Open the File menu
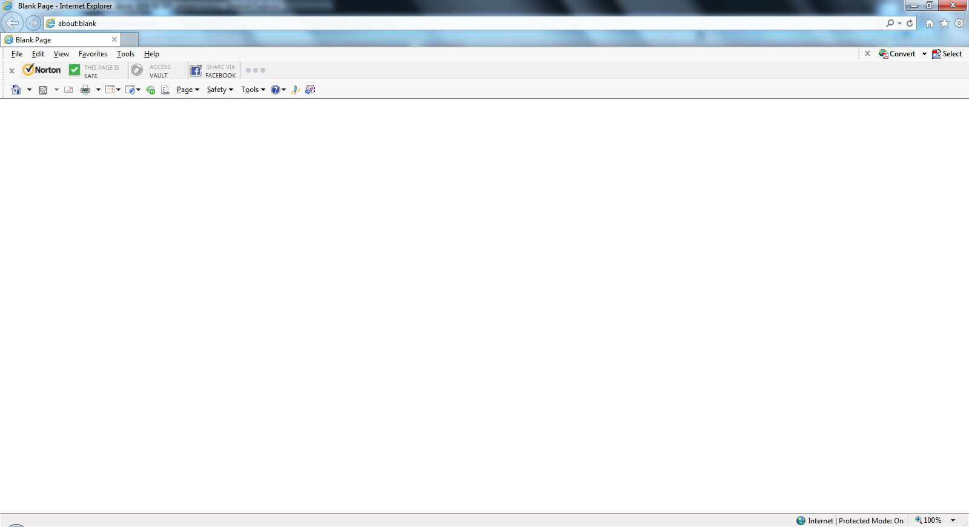This screenshot has width=969, height=527. click(17, 54)
